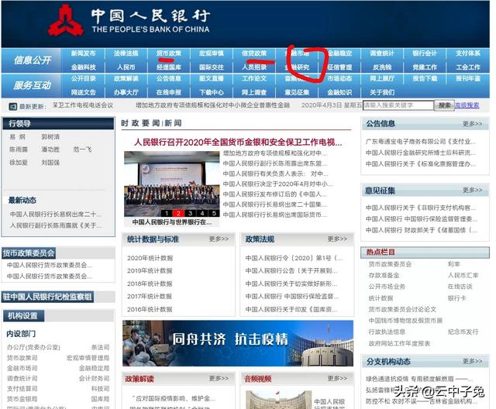Open the 同舟共济 抗击疫情 banner

tap(238, 343)
